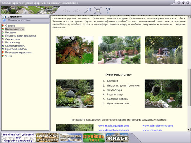The width and height of the screenshot is (191, 143).
Task: Click the book icon beside Содержание
Action: [4, 17]
